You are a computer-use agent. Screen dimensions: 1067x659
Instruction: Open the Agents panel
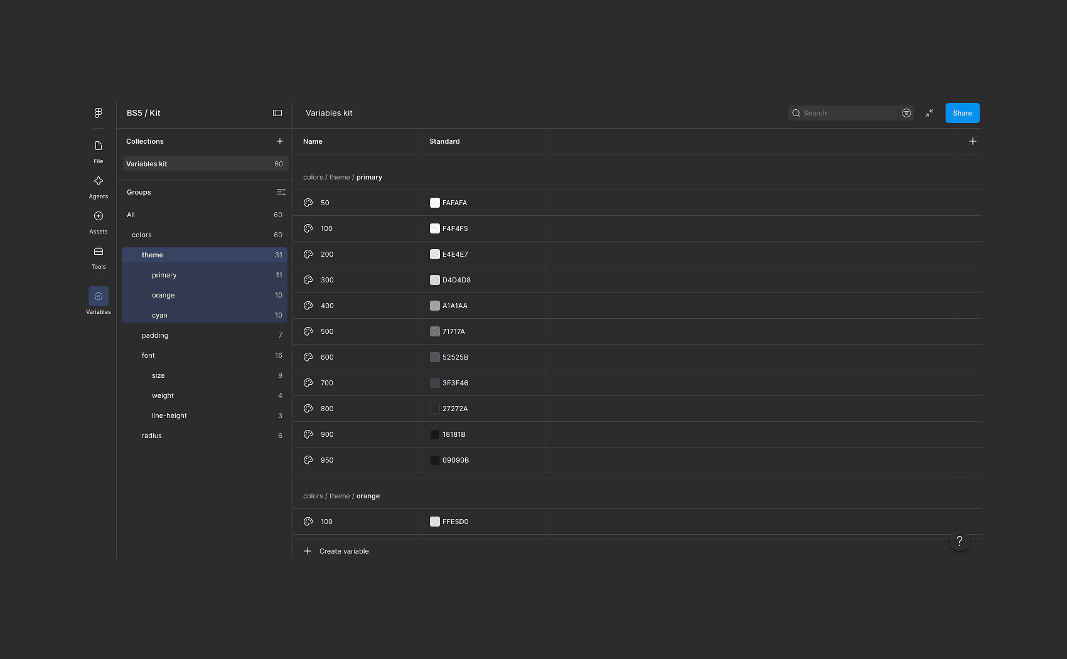(x=99, y=187)
